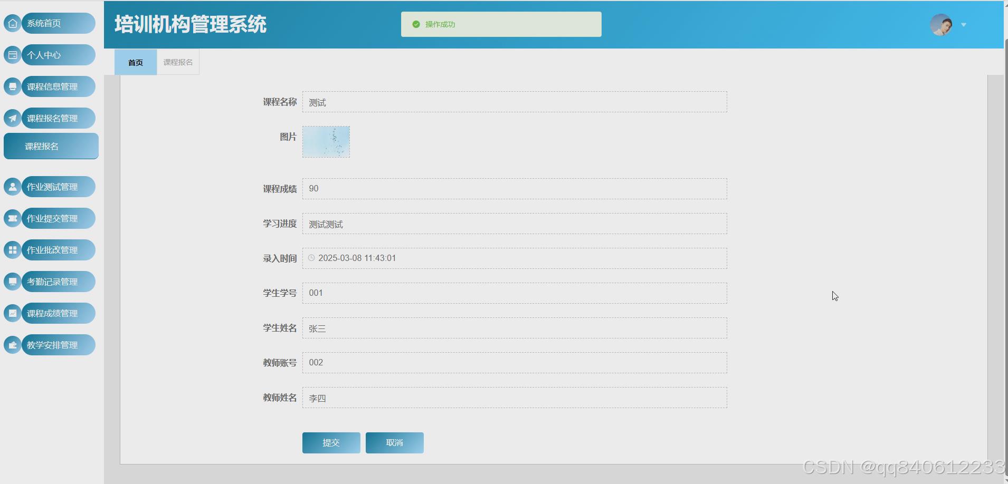
Task: Click the chart icon beside 课程成绩管理
Action: (x=13, y=313)
